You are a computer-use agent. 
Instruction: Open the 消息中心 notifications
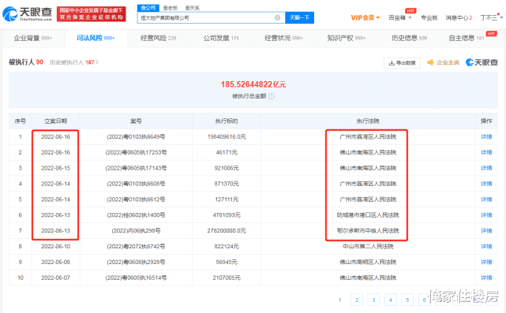coord(459,17)
